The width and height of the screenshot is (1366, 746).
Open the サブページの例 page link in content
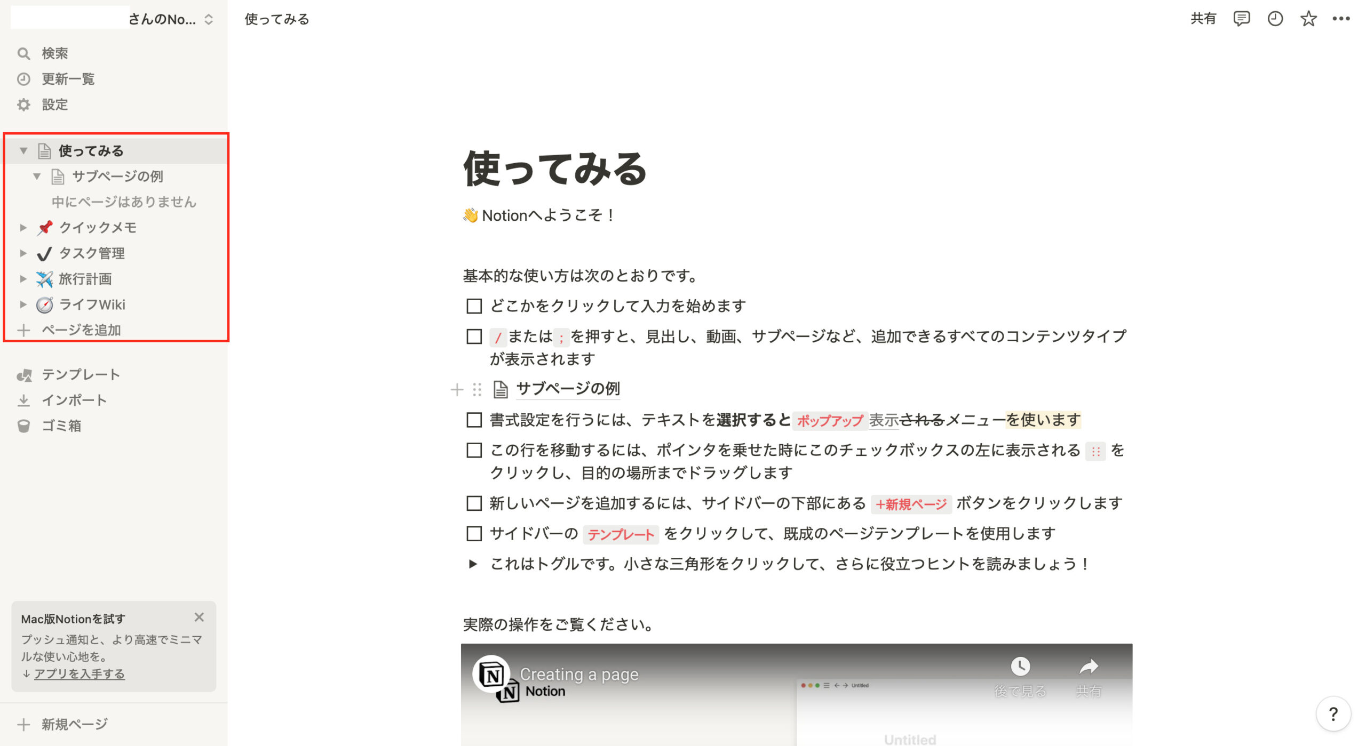click(x=568, y=389)
